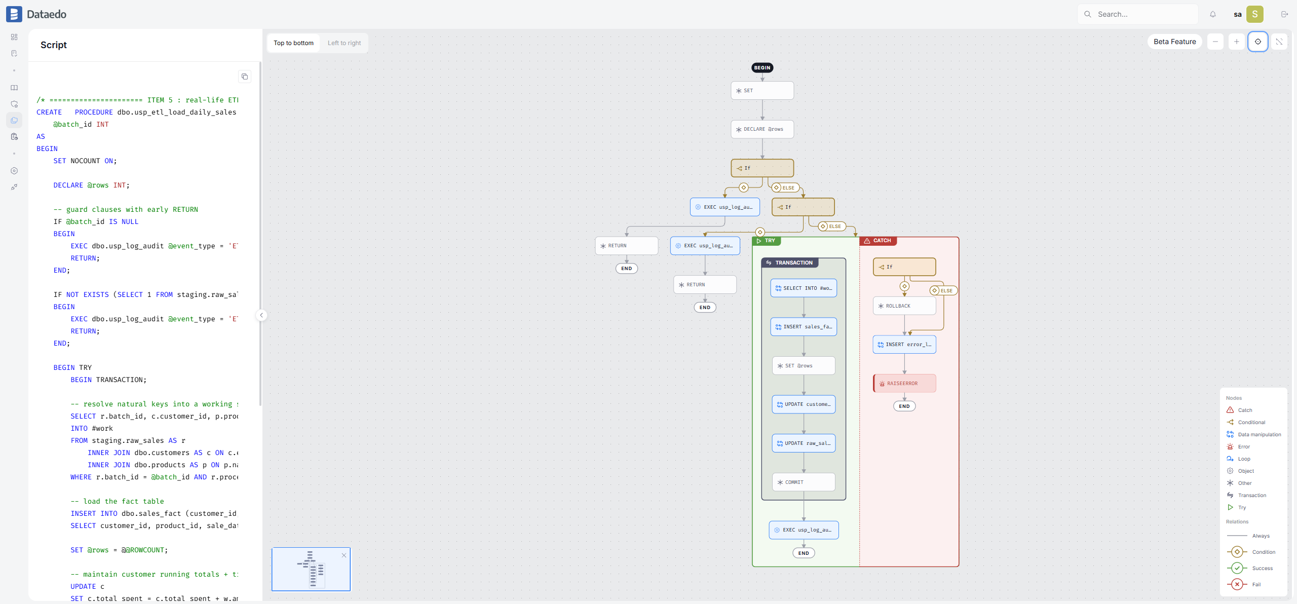Select the UPDATE raw_sal node
Screen dimensions: 1297x604
(804, 443)
